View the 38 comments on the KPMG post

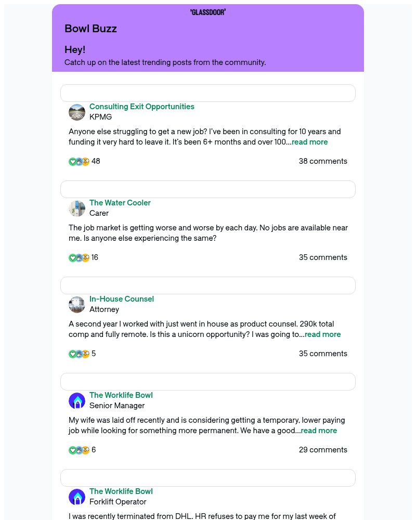click(323, 161)
